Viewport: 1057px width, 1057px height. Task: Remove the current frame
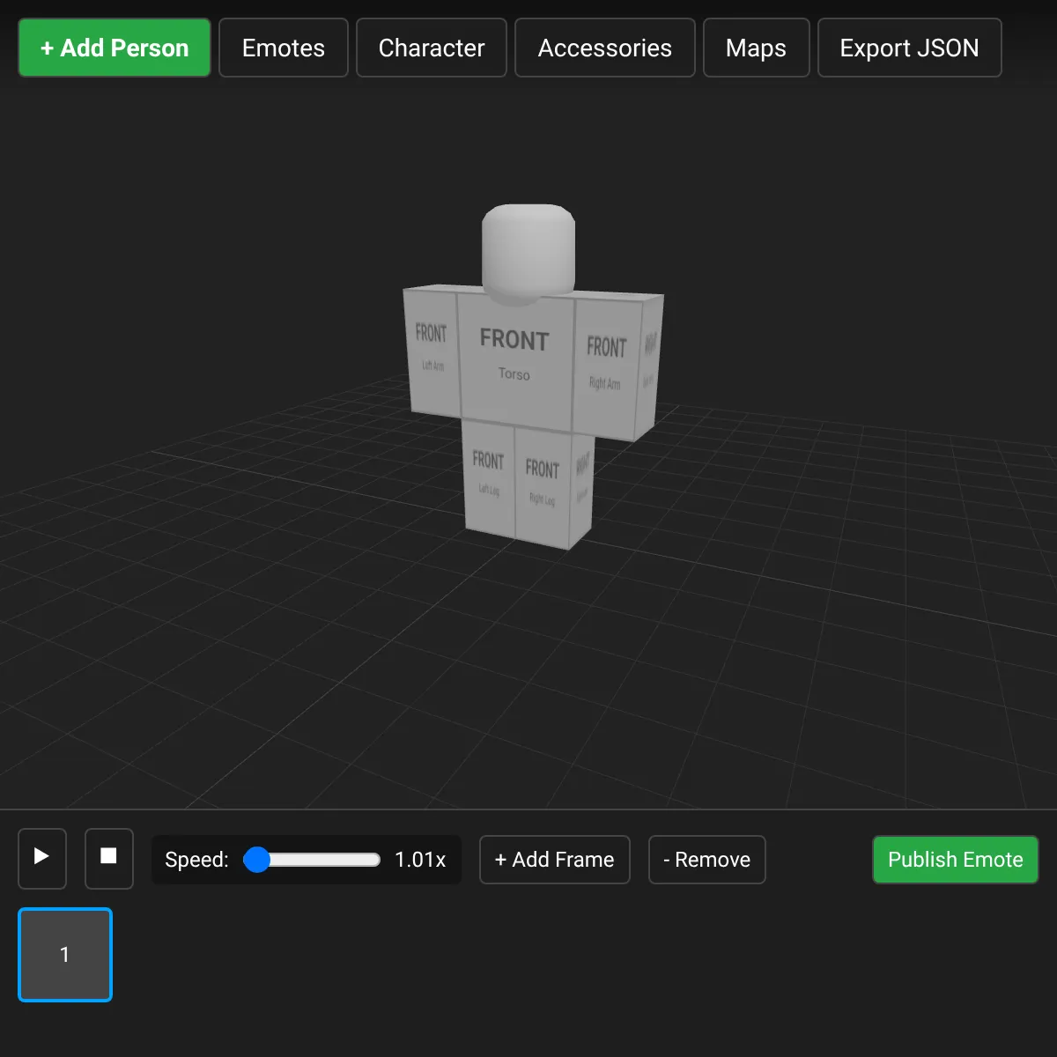tap(706, 860)
